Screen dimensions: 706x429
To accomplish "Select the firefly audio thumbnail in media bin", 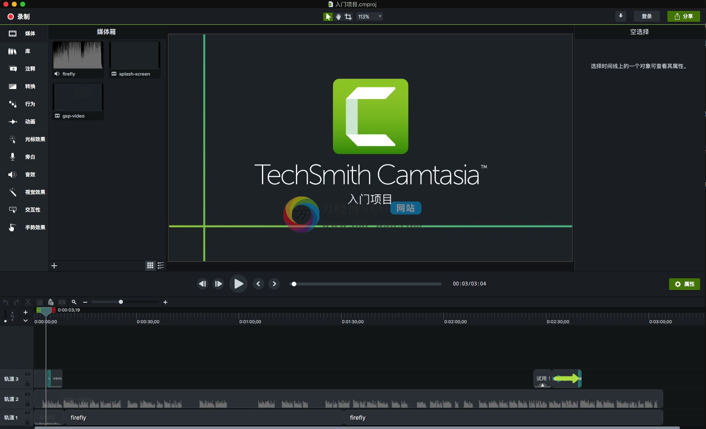I will pyautogui.click(x=78, y=59).
